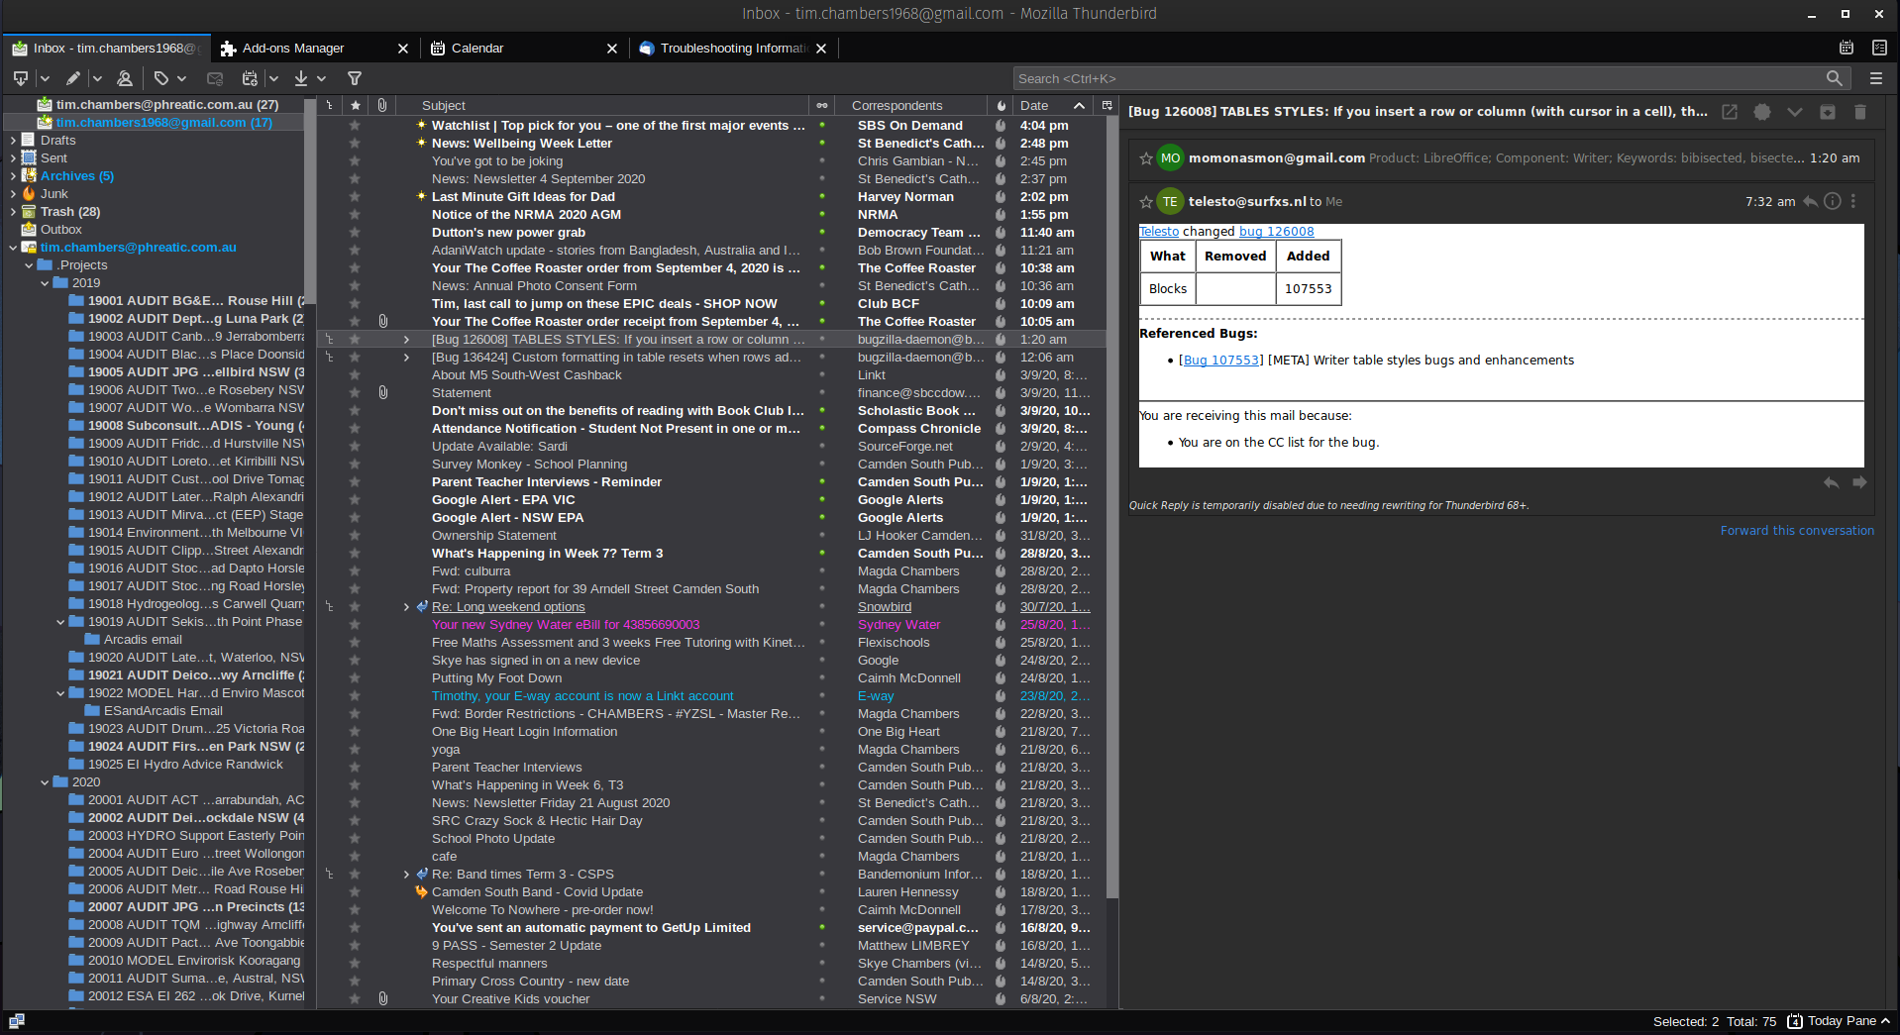Archive the message via the archive icon

point(1828,112)
